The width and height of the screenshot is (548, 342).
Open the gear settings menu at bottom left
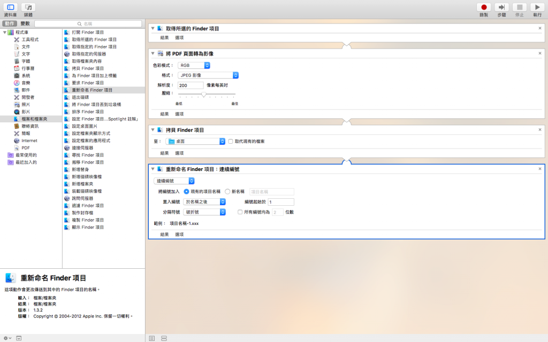click(x=7, y=338)
